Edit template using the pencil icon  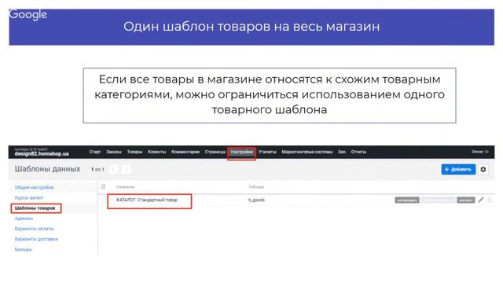tap(480, 200)
